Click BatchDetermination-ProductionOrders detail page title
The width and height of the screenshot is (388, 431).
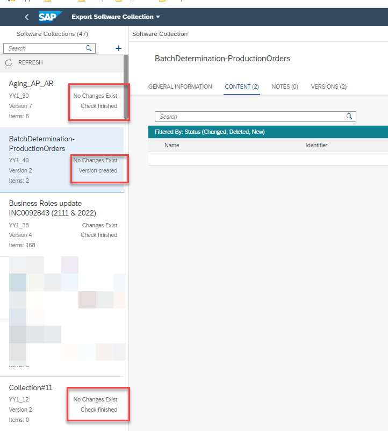pyautogui.click(x=222, y=59)
